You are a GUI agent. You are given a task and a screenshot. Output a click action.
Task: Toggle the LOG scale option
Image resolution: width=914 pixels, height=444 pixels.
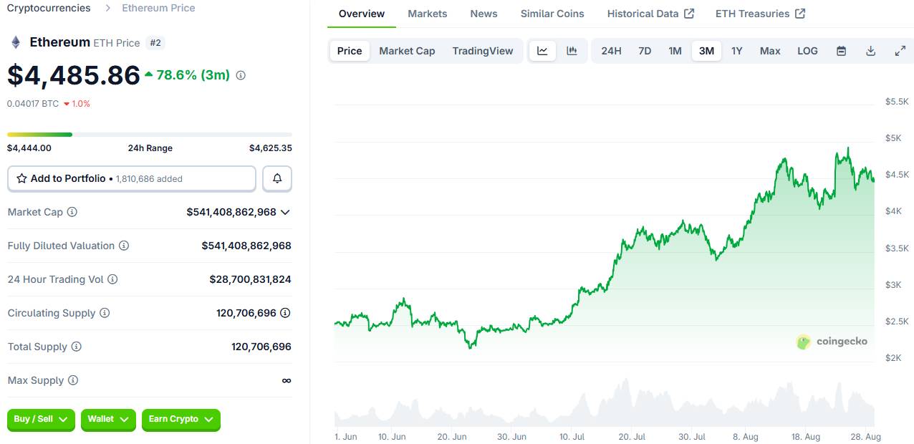(x=807, y=51)
